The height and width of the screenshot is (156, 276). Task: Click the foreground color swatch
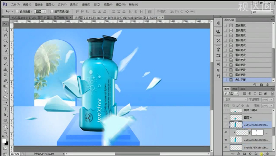(x=4, y=141)
